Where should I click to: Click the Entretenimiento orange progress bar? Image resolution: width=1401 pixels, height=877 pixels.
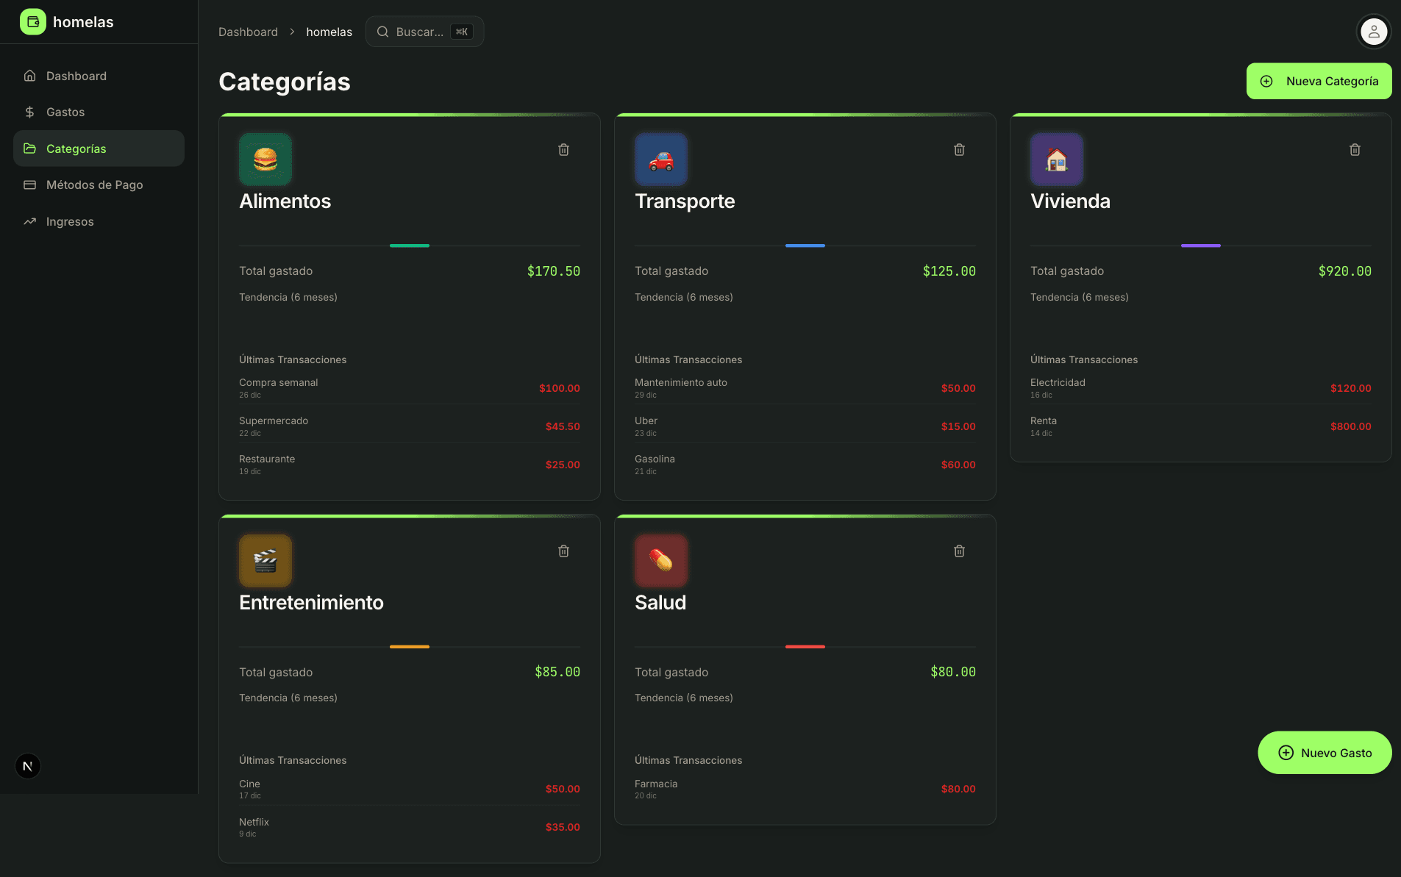click(410, 646)
